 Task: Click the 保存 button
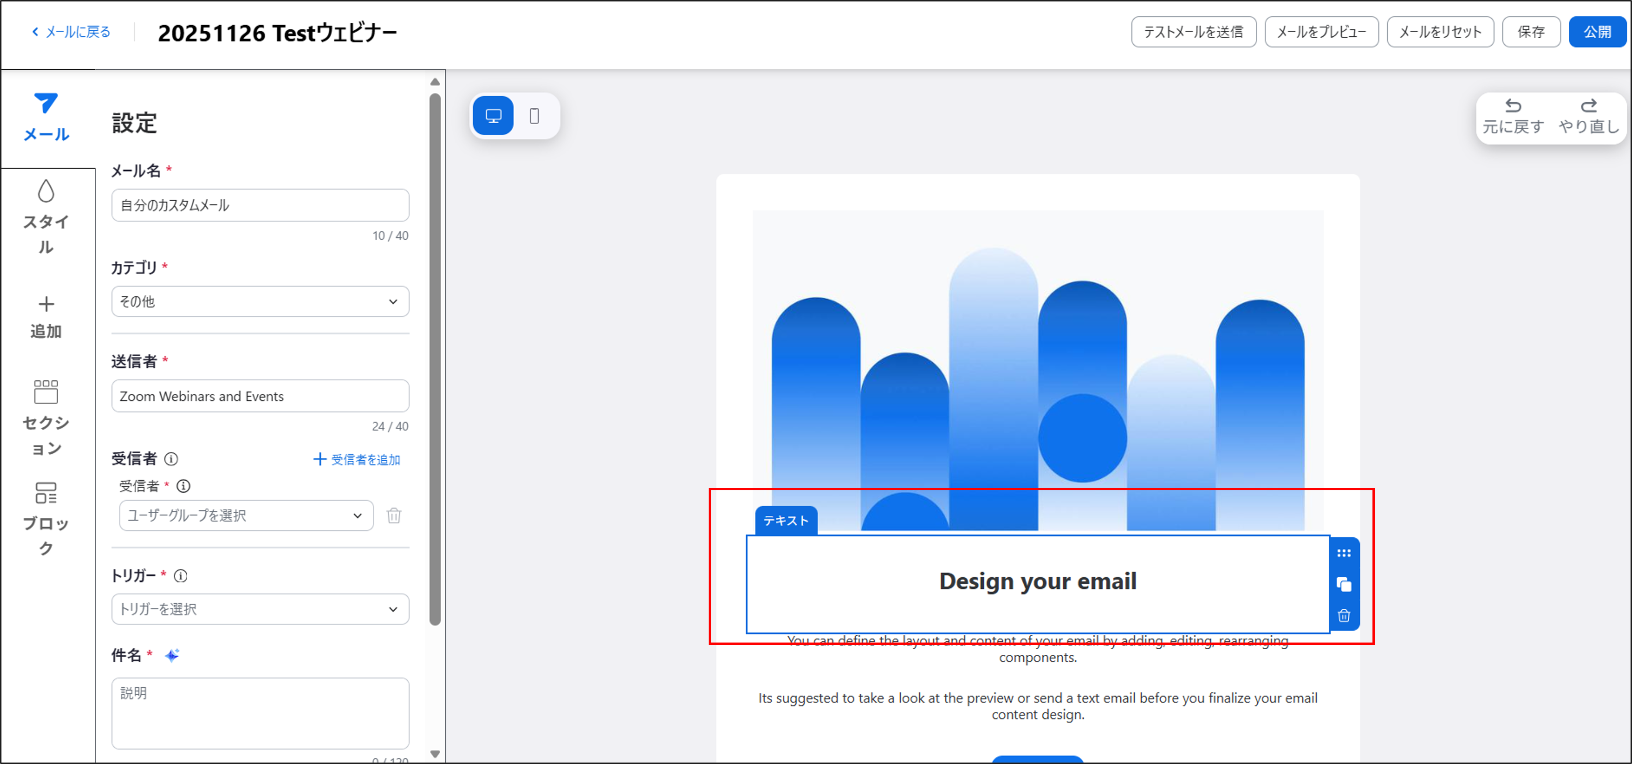(1531, 32)
